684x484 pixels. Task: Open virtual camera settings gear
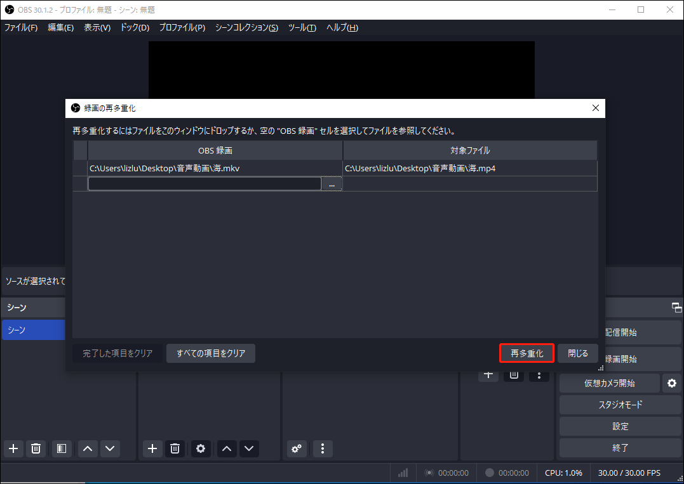[x=672, y=383]
